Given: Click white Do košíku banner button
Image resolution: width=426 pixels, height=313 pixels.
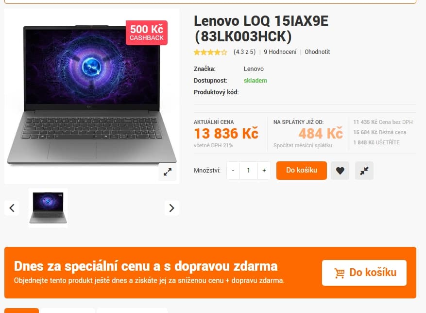Looking at the screenshot, I should pyautogui.click(x=364, y=273).
